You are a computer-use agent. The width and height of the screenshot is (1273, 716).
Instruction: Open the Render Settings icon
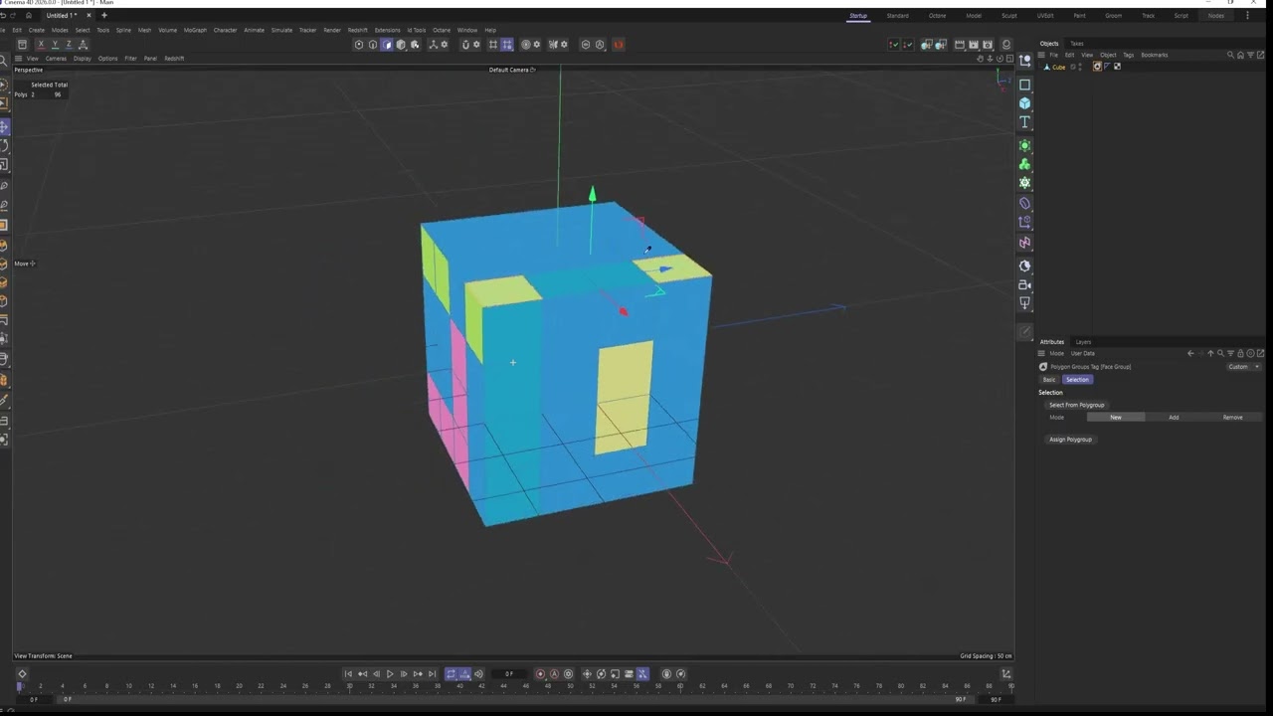coord(988,45)
